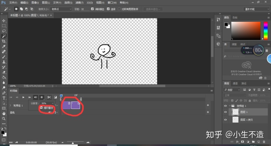
Task: Hide 图层 1 via its eye icon
Action: coord(225,112)
